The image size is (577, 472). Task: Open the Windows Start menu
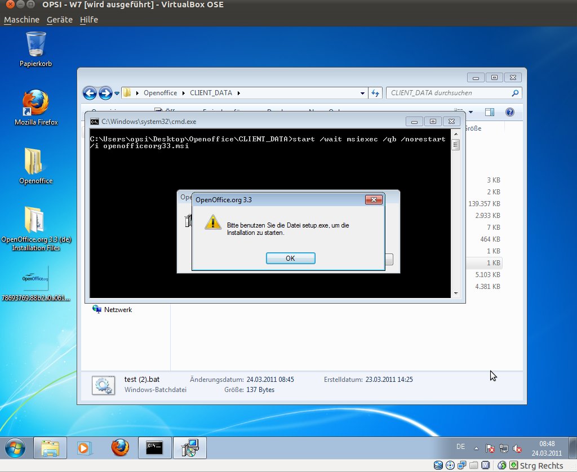point(15,448)
